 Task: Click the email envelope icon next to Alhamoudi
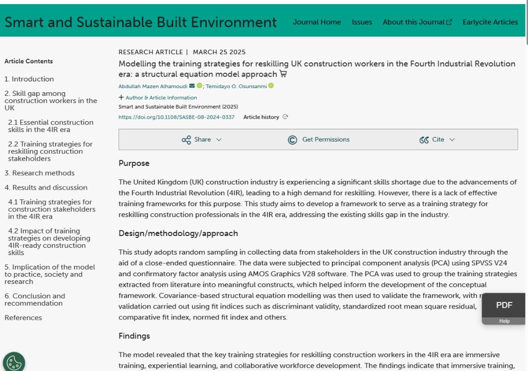pyautogui.click(x=192, y=86)
